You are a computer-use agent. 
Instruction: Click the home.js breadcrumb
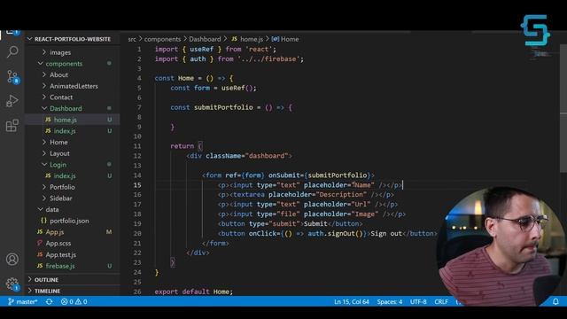[252, 39]
